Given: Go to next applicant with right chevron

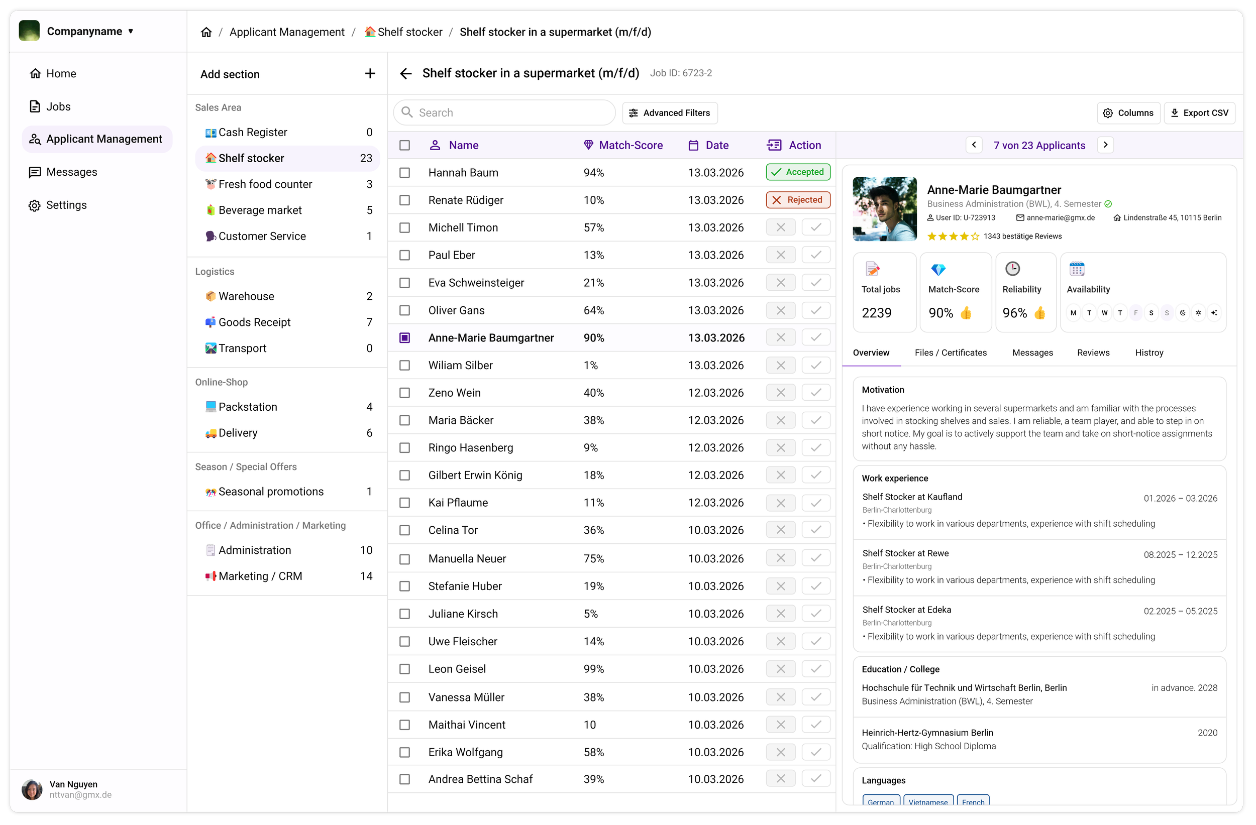Looking at the screenshot, I should [x=1105, y=145].
